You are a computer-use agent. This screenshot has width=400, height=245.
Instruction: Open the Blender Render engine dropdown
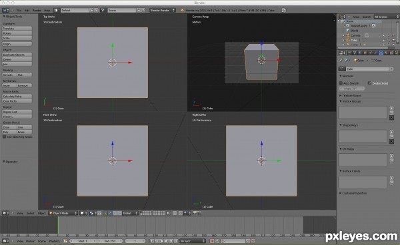pyautogui.click(x=163, y=10)
